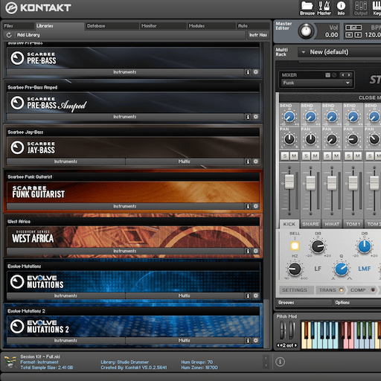Solo the Snare channel
The width and height of the screenshot is (381, 381).
(x=306, y=156)
